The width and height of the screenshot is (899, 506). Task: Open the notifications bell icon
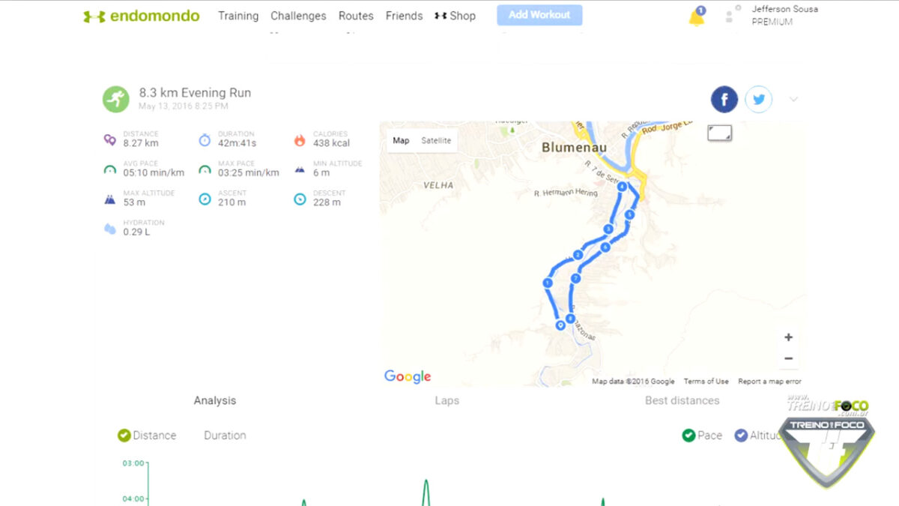click(x=696, y=18)
